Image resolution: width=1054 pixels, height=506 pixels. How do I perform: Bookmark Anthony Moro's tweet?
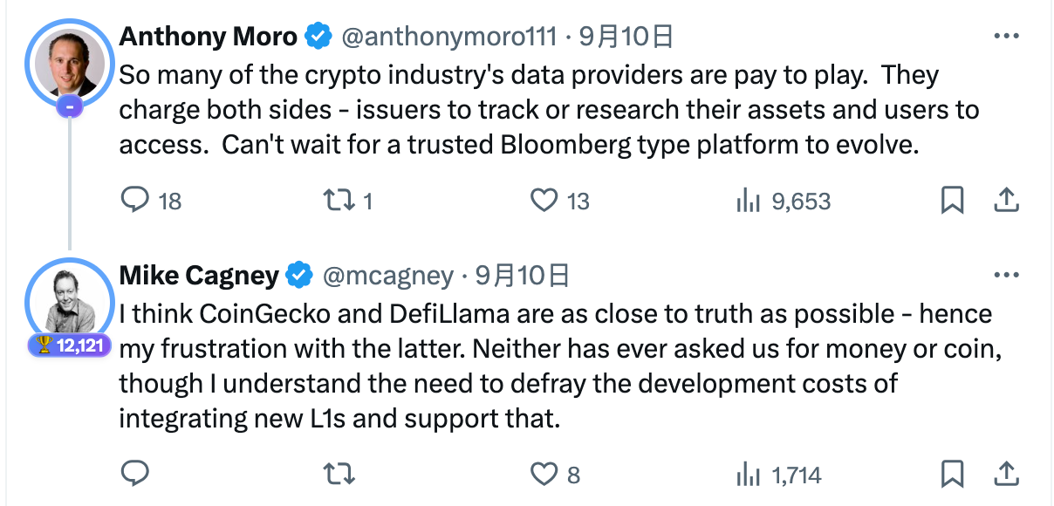pyautogui.click(x=953, y=201)
